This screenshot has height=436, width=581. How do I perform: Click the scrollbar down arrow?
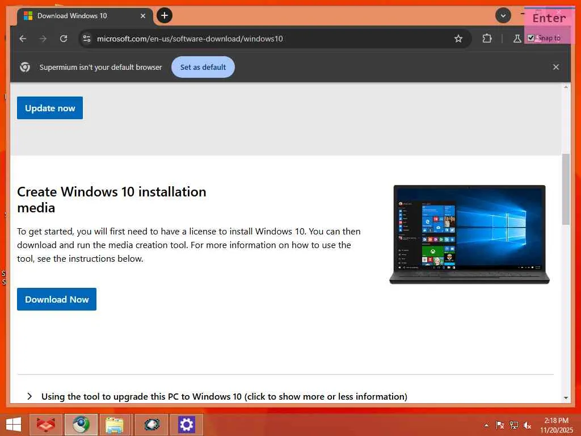(x=566, y=398)
